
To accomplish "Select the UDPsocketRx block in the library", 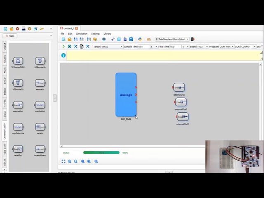I will (x=40, y=61).
